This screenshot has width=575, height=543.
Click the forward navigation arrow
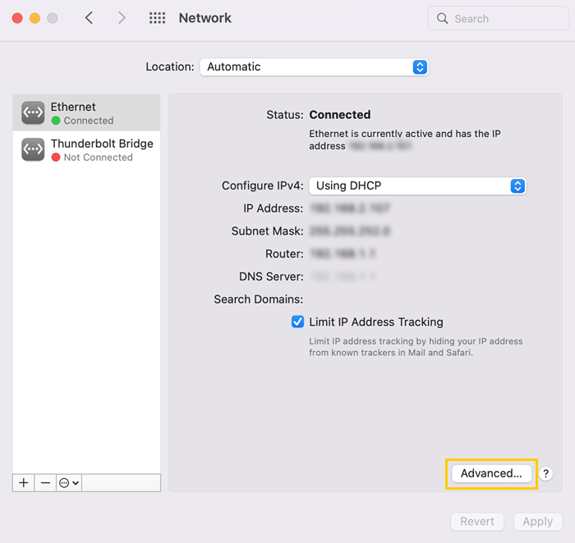pos(122,18)
